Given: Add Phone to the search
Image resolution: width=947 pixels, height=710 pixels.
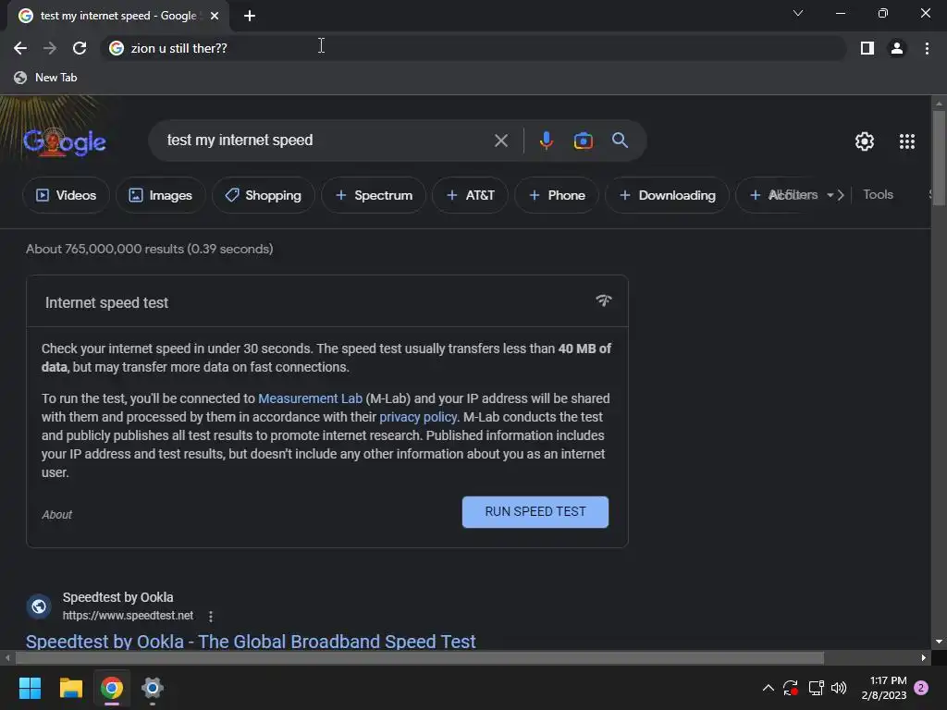Looking at the screenshot, I should tap(557, 195).
